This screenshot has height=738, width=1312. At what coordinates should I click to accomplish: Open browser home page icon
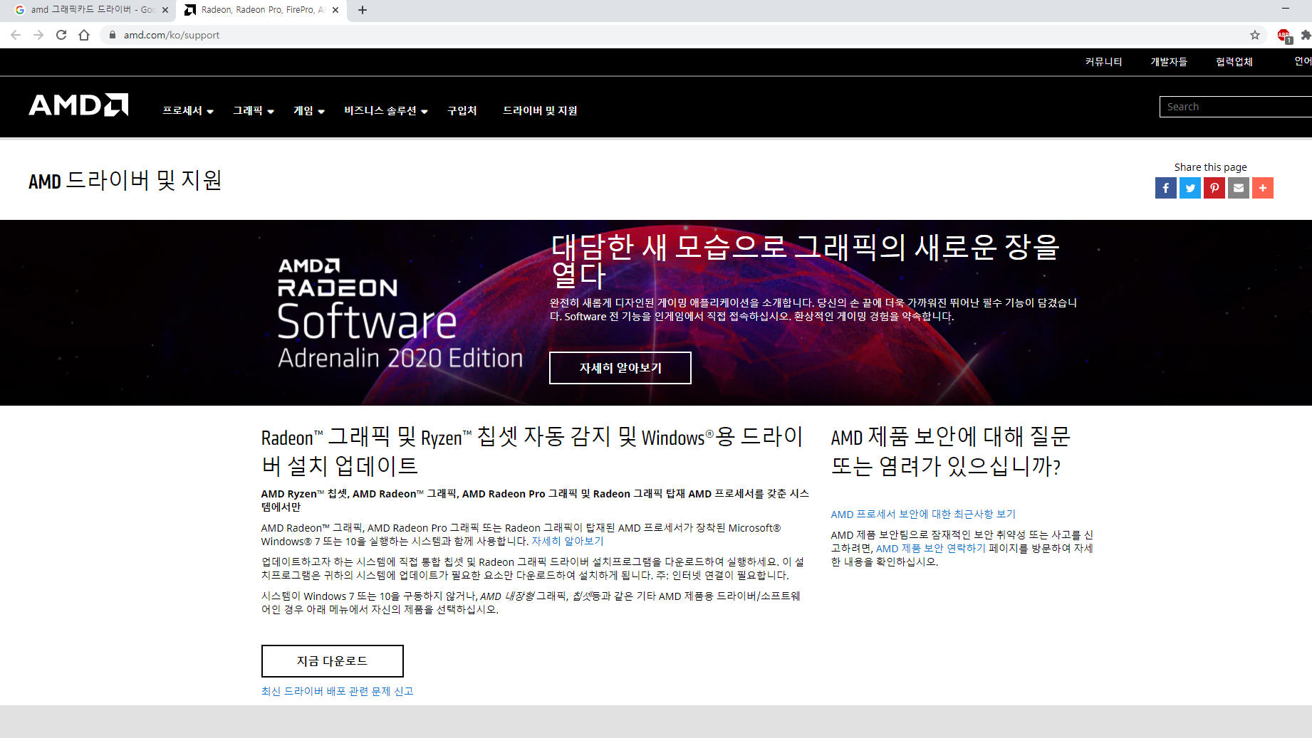pos(84,35)
